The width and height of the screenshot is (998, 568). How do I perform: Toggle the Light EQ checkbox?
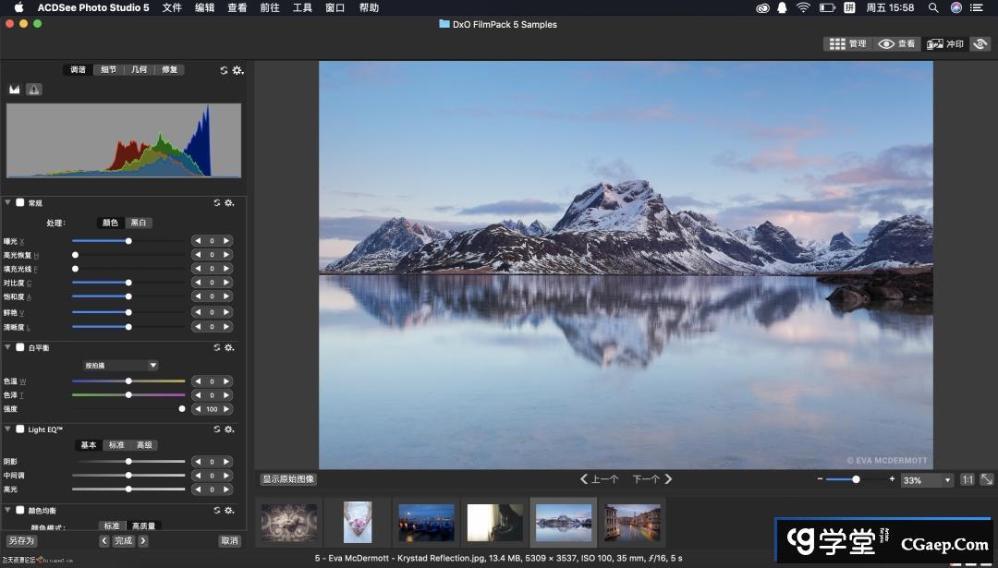20,429
